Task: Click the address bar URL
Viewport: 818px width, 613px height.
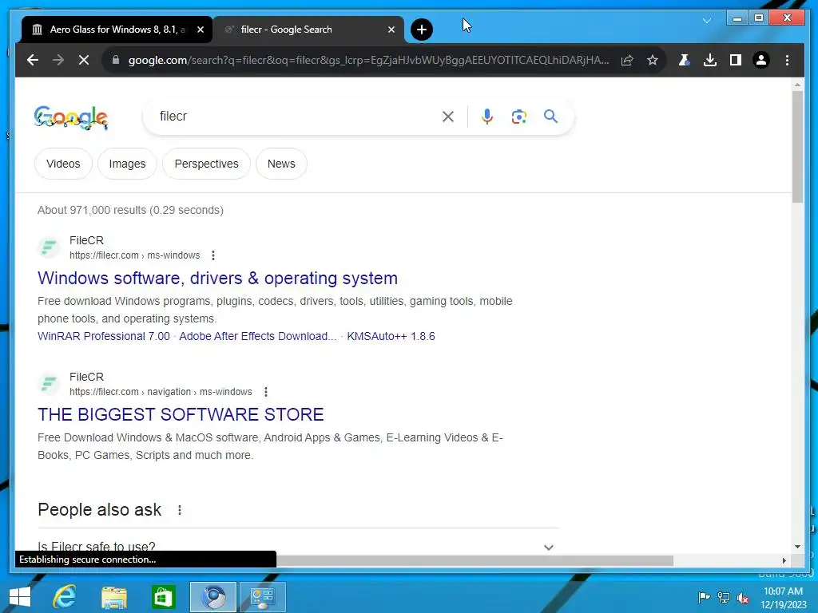Action: pyautogui.click(x=368, y=60)
